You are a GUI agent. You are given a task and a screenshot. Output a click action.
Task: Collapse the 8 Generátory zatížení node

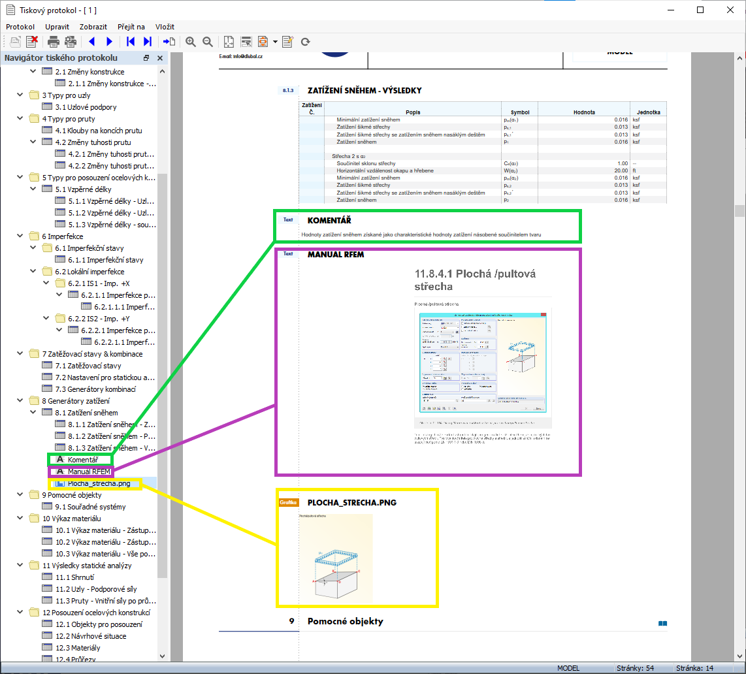[20, 400]
